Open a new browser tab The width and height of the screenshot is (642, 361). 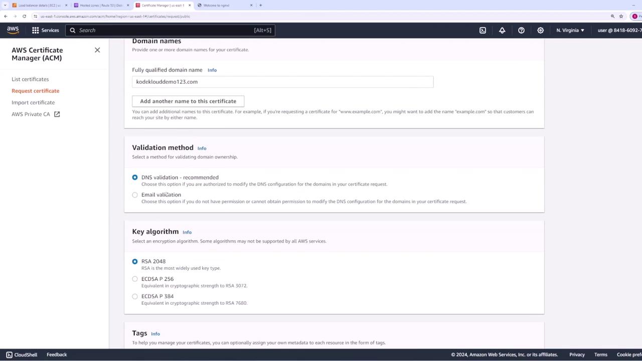(x=260, y=5)
